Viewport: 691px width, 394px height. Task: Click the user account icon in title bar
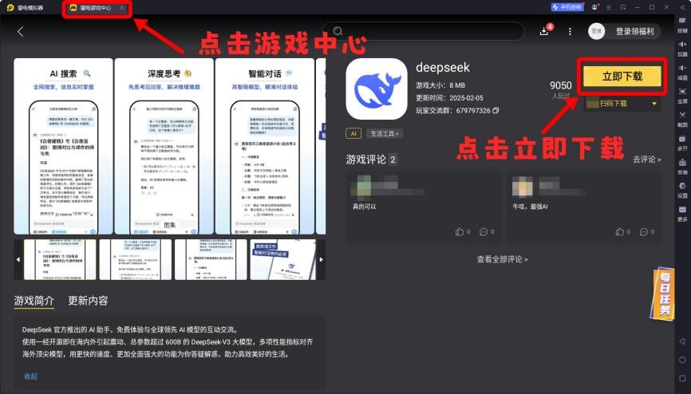tap(594, 7)
